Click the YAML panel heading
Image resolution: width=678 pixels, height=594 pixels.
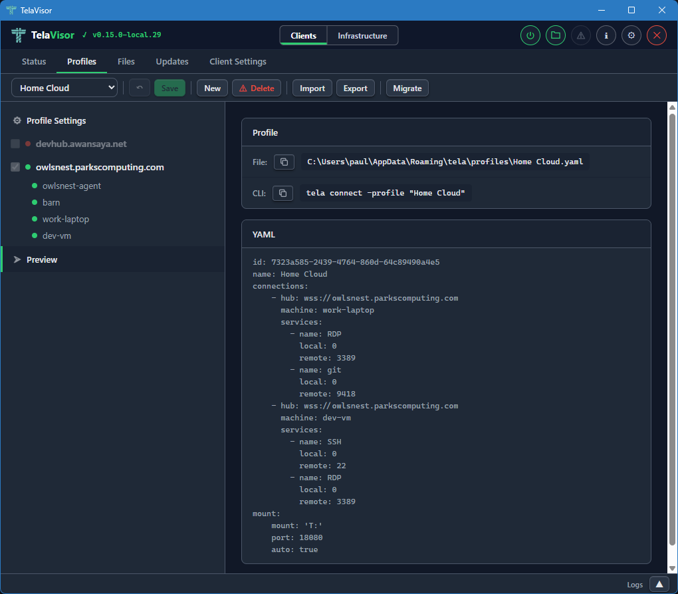[x=264, y=235]
